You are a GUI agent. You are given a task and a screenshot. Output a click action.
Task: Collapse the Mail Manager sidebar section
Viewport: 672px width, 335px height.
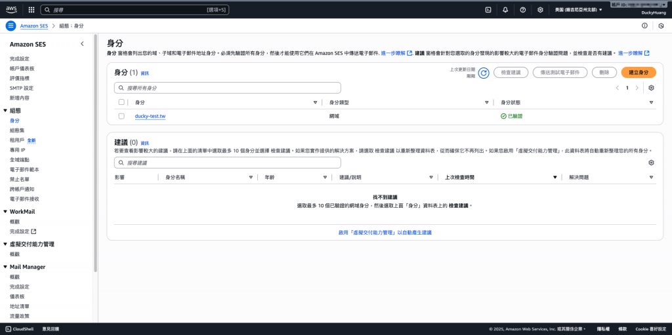tap(5, 267)
